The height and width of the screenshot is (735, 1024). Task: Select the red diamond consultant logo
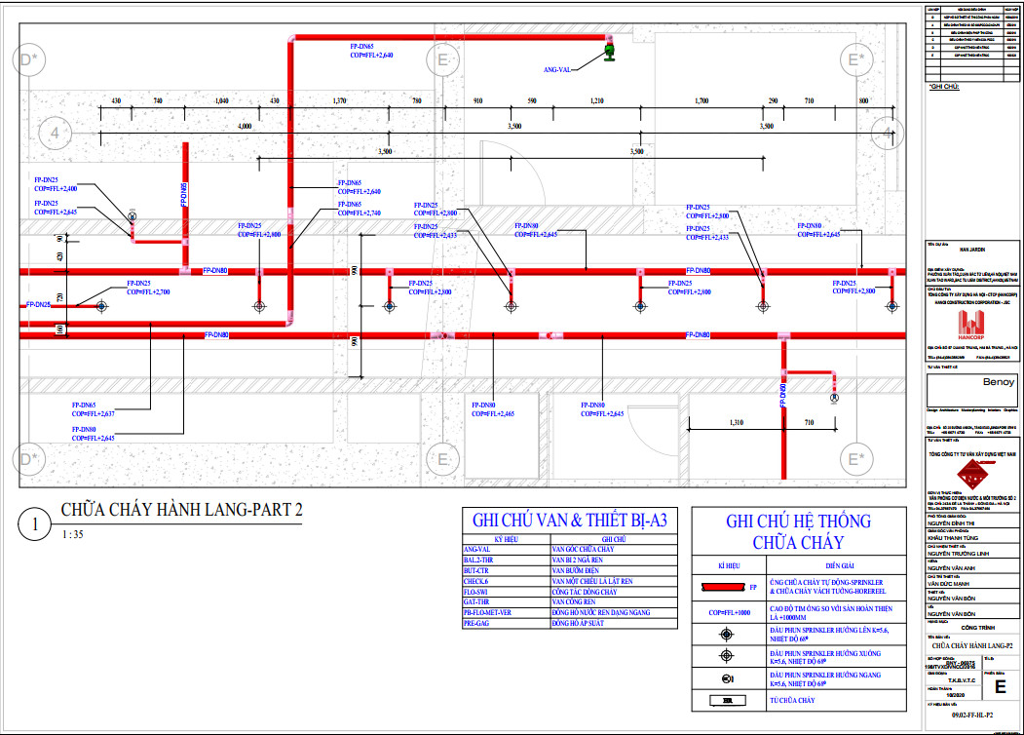[x=970, y=472]
